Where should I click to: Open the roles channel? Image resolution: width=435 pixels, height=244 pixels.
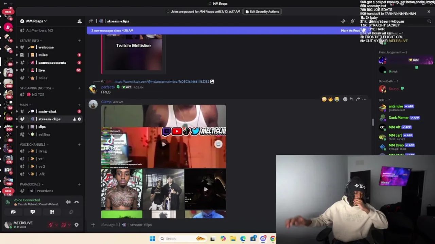(42, 78)
